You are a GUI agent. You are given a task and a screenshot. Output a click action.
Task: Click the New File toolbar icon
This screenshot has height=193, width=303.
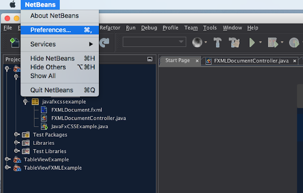(15, 43)
